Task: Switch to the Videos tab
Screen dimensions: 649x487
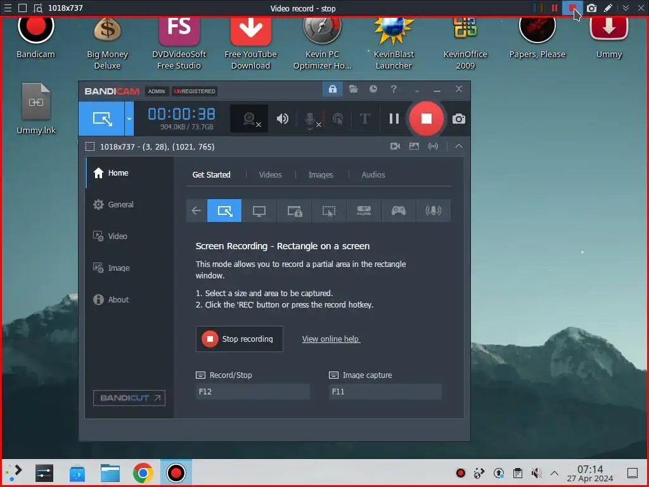Action: pos(270,175)
